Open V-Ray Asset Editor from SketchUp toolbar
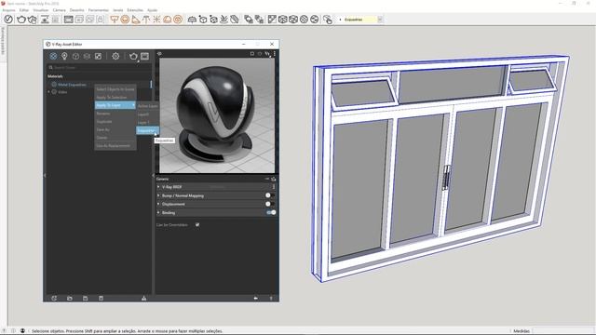596x335 pixels. (8, 19)
